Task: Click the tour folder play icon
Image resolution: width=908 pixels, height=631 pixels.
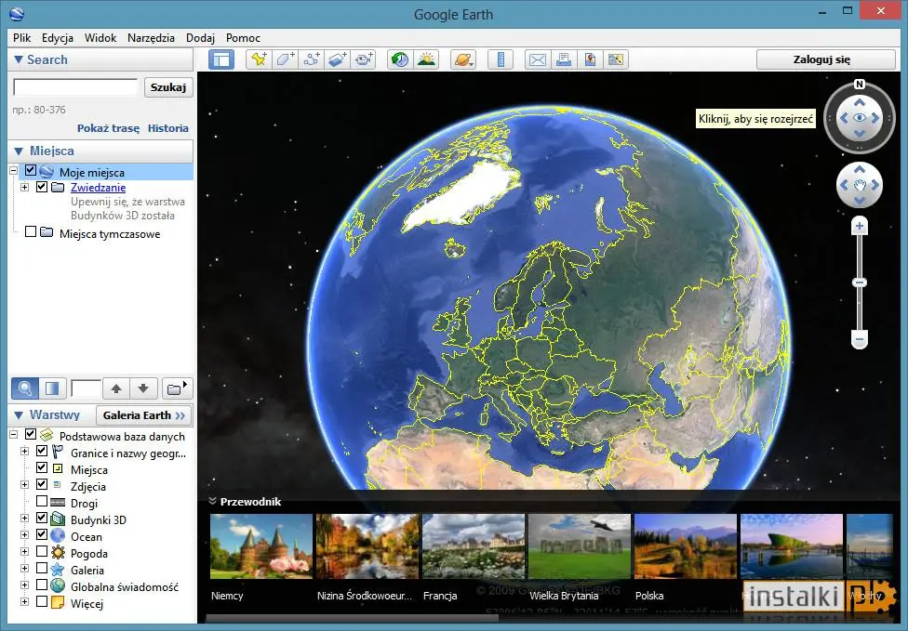Action: pyautogui.click(x=176, y=388)
